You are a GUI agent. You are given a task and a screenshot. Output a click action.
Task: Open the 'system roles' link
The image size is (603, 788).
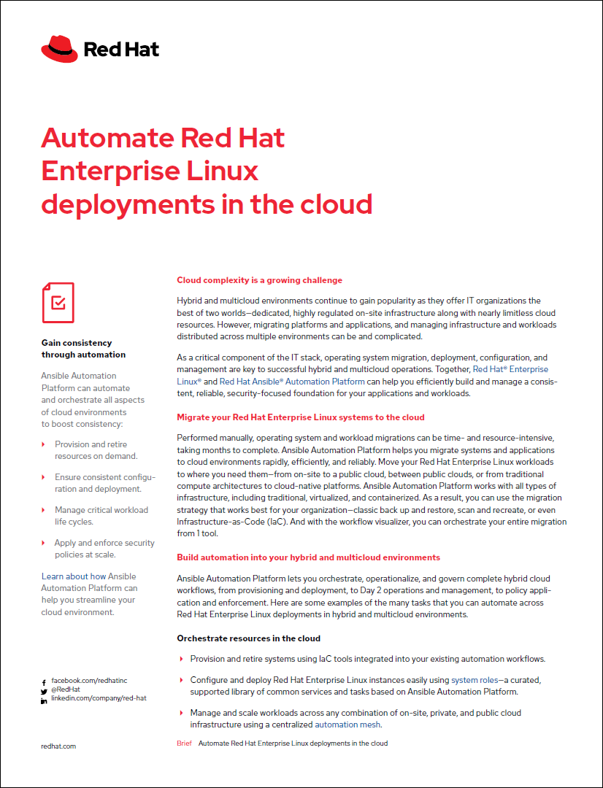[475, 680]
